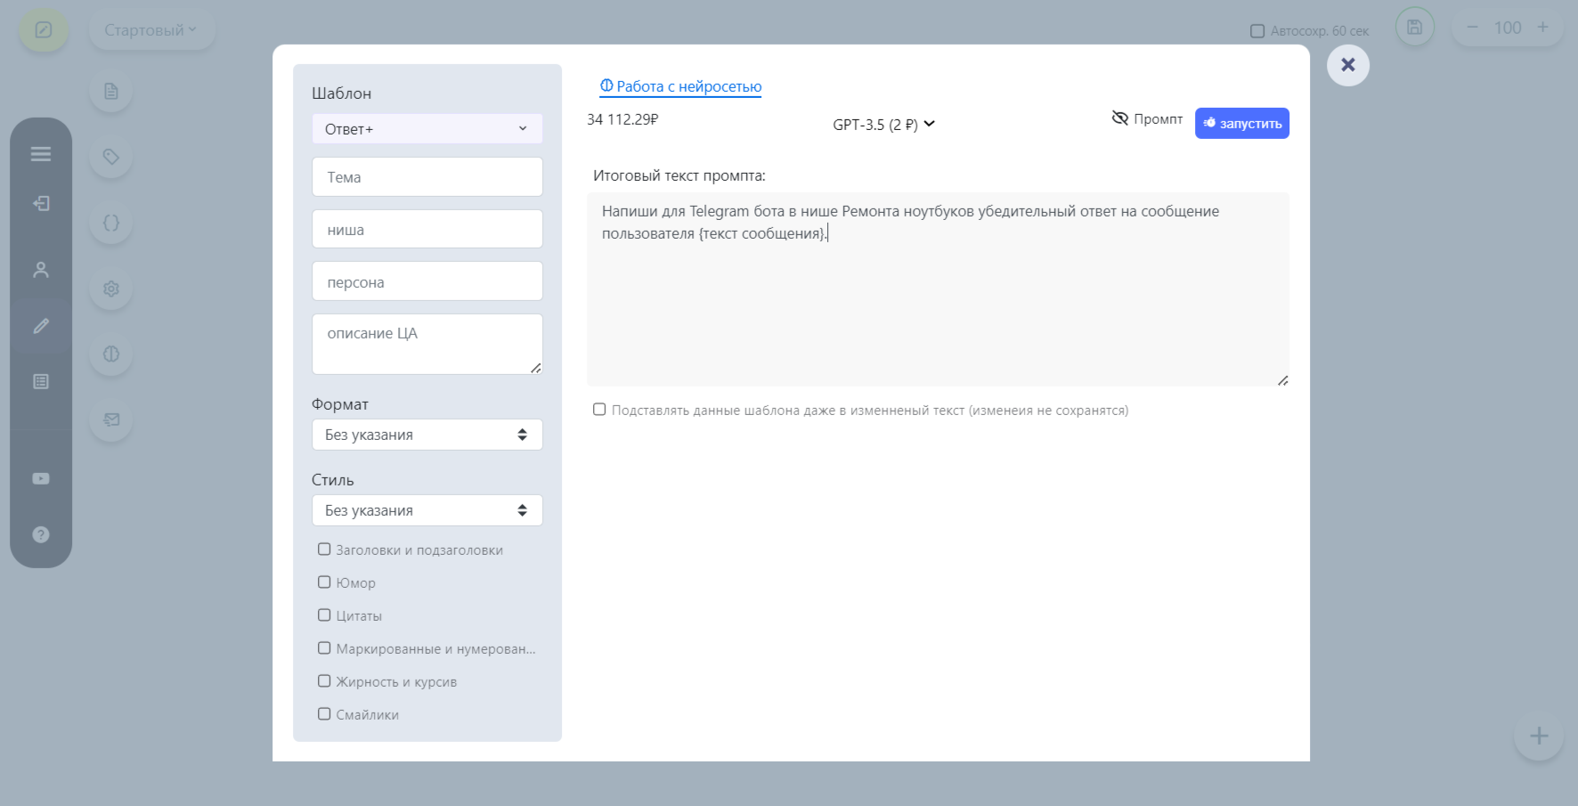Image resolution: width=1578 pixels, height=806 pixels.
Task: Open the Стартовый dropdown at top
Action: (x=151, y=30)
